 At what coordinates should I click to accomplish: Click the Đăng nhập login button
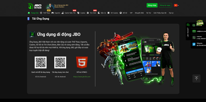tap(152, 5)
